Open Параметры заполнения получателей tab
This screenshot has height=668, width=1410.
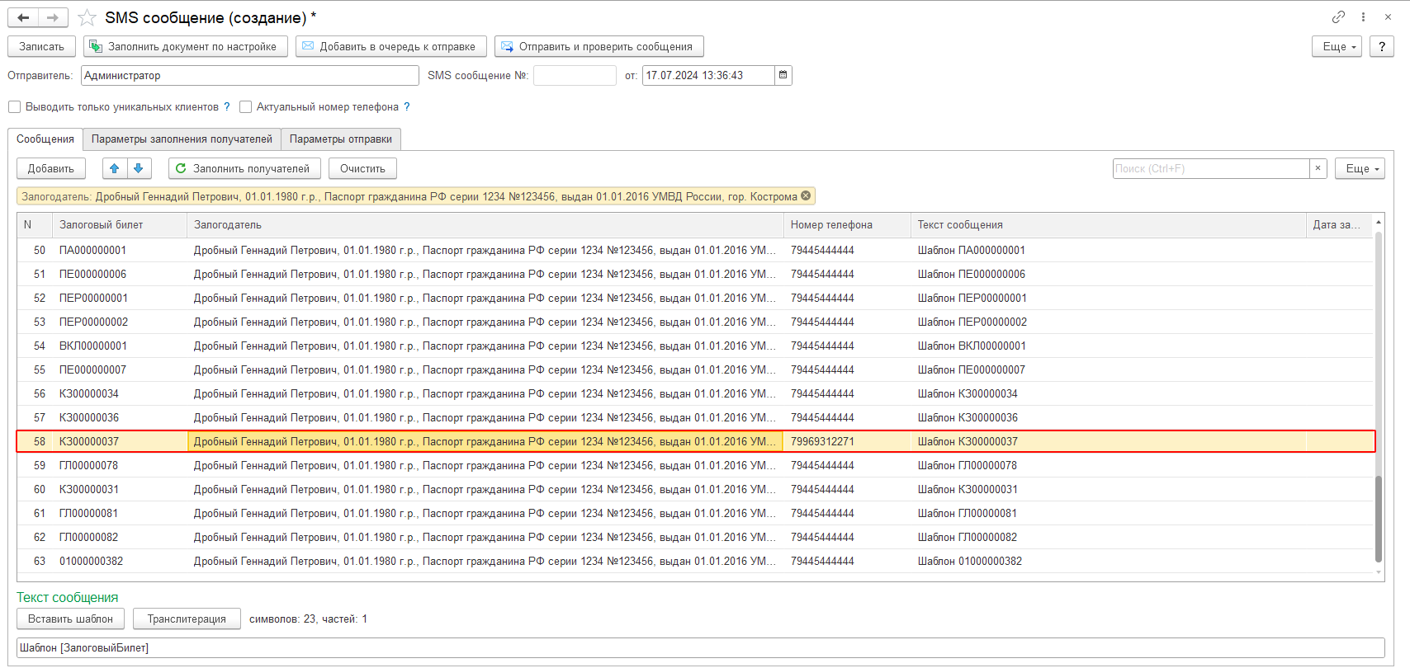point(182,139)
